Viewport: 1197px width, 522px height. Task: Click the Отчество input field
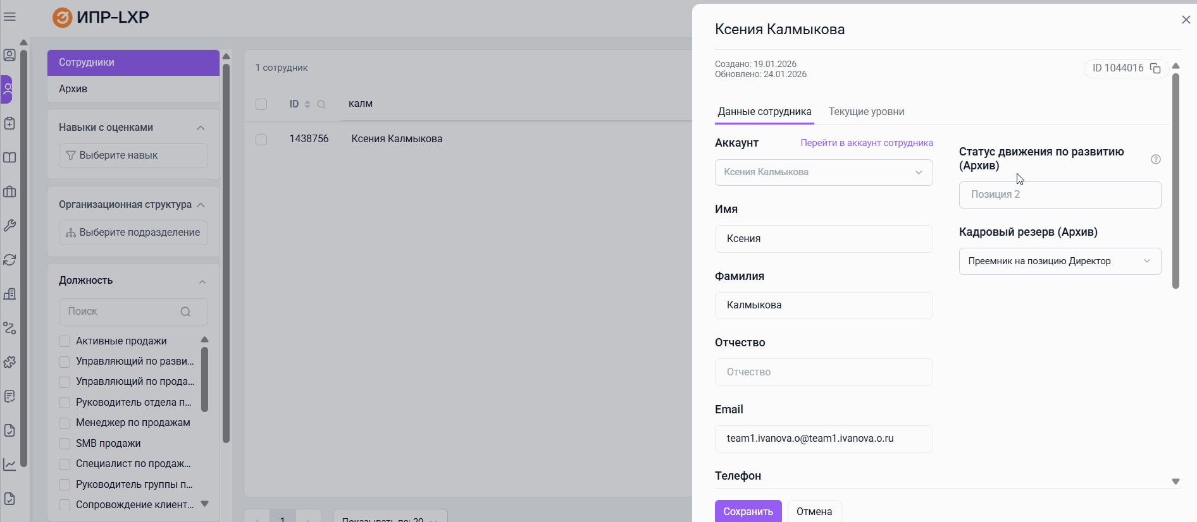pos(823,372)
